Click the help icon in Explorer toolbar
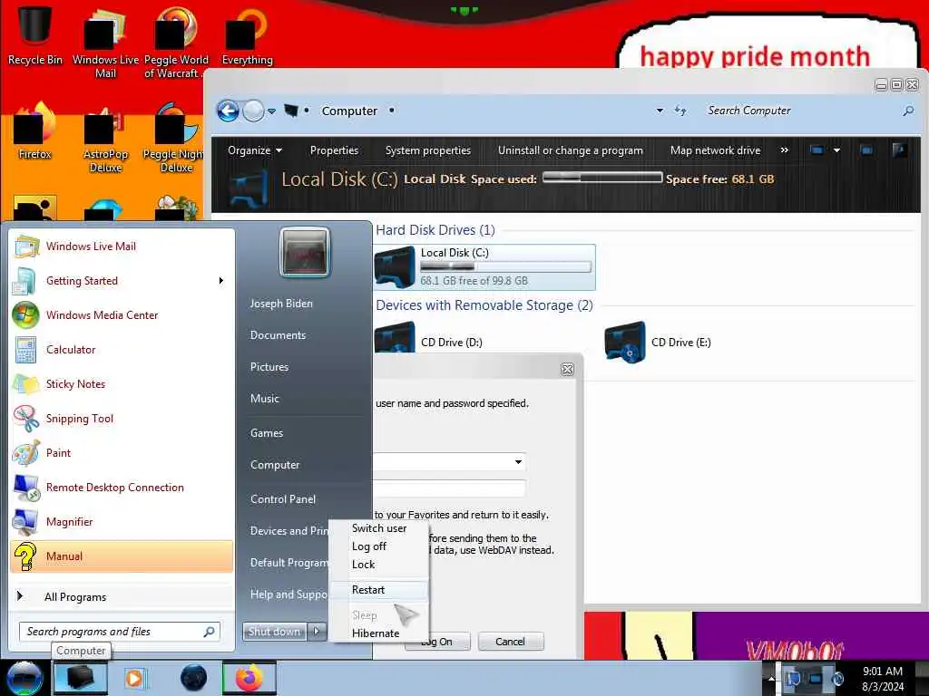Screen dimensions: 929x696 pyautogui.click(x=899, y=150)
